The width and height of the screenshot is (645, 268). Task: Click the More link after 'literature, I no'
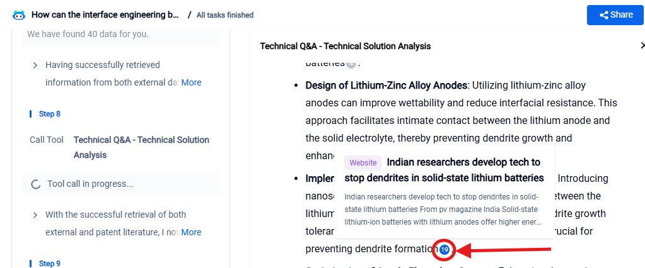tap(191, 232)
